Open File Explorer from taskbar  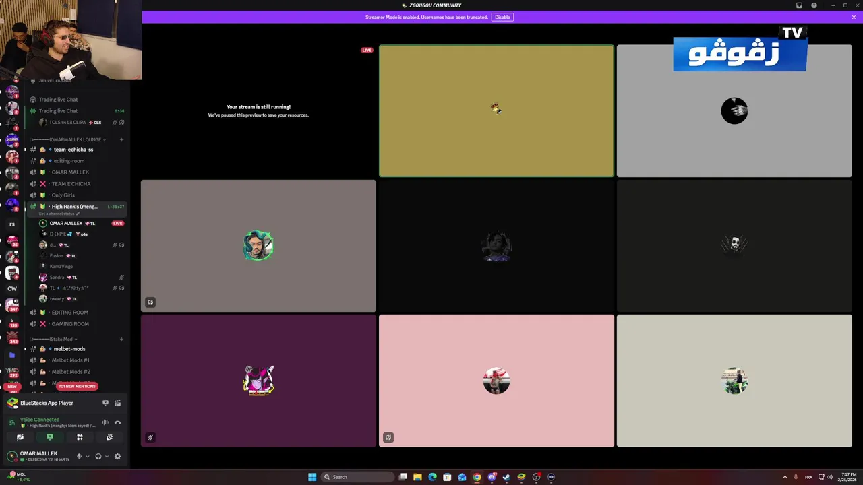417,477
